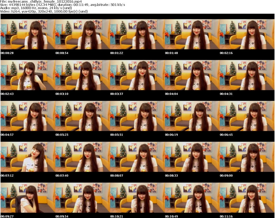
Task: Select the thumbnail frame at 00:00:54
Action: pyautogui.click(x=83, y=34)
